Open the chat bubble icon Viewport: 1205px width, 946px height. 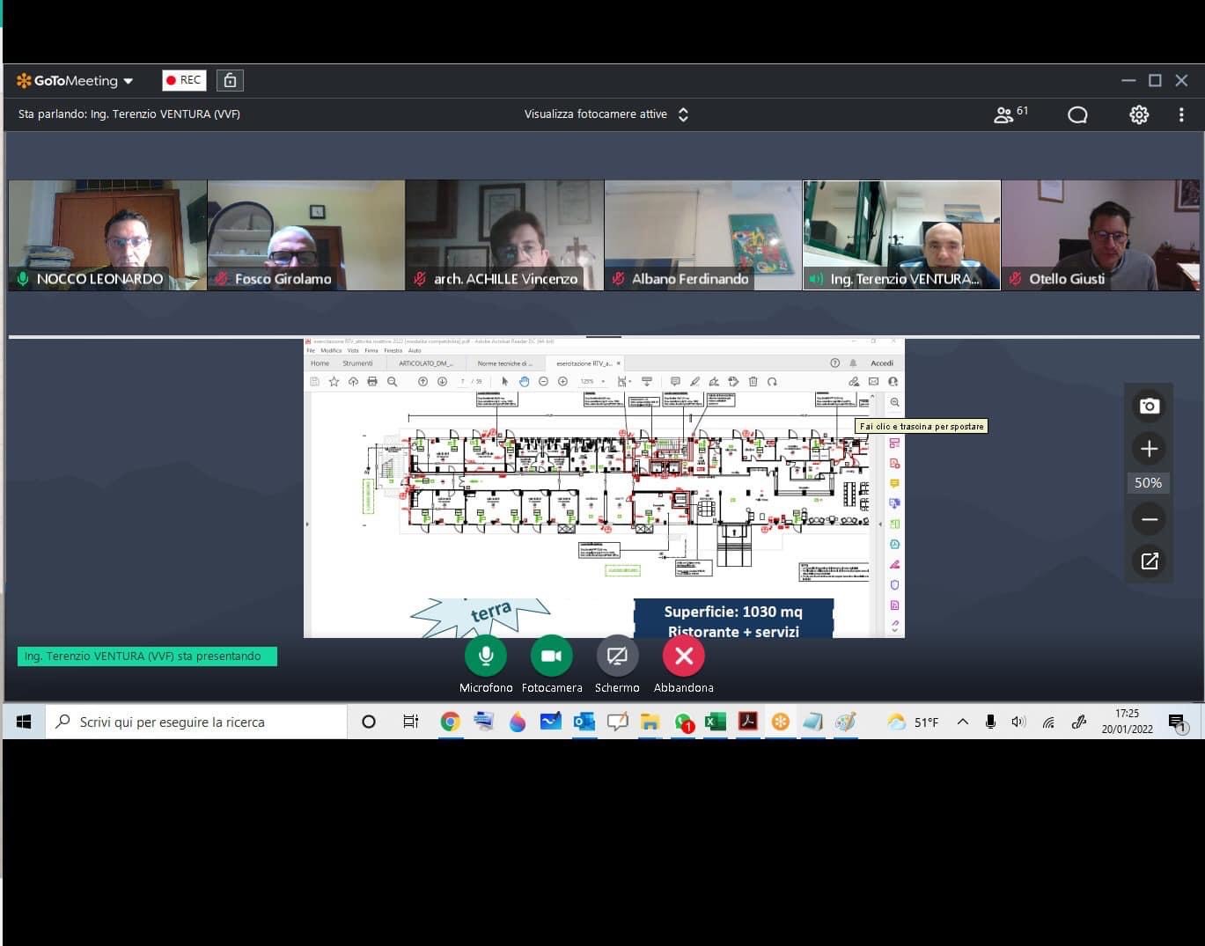(1077, 114)
